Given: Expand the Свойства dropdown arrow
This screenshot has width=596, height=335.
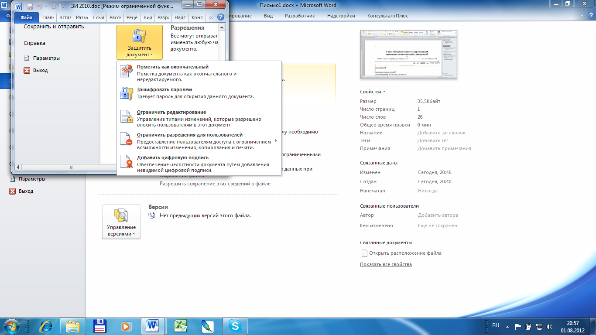Looking at the screenshot, I should point(384,92).
